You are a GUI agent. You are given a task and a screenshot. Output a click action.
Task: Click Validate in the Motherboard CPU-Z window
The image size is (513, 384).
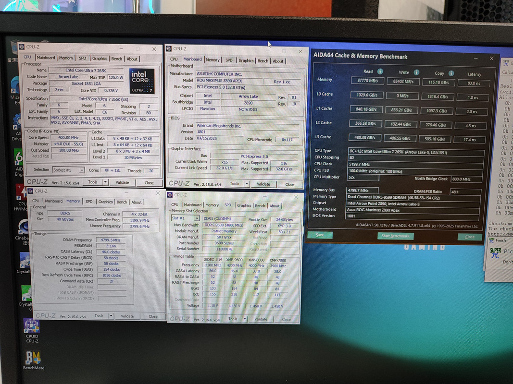(263, 184)
